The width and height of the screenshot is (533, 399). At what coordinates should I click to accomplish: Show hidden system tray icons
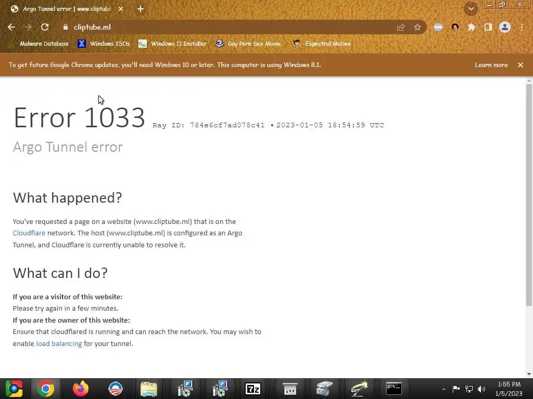pos(443,389)
